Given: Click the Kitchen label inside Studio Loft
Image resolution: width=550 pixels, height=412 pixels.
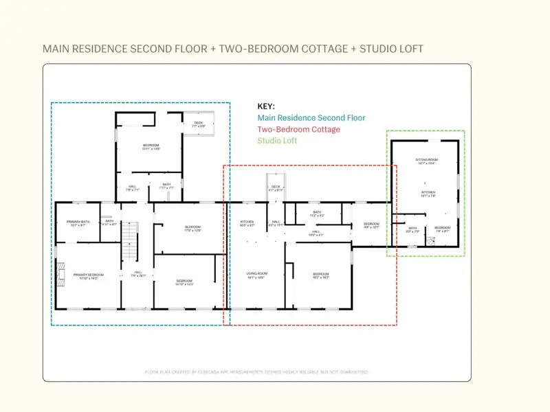Looking at the screenshot, I should pos(426,194).
